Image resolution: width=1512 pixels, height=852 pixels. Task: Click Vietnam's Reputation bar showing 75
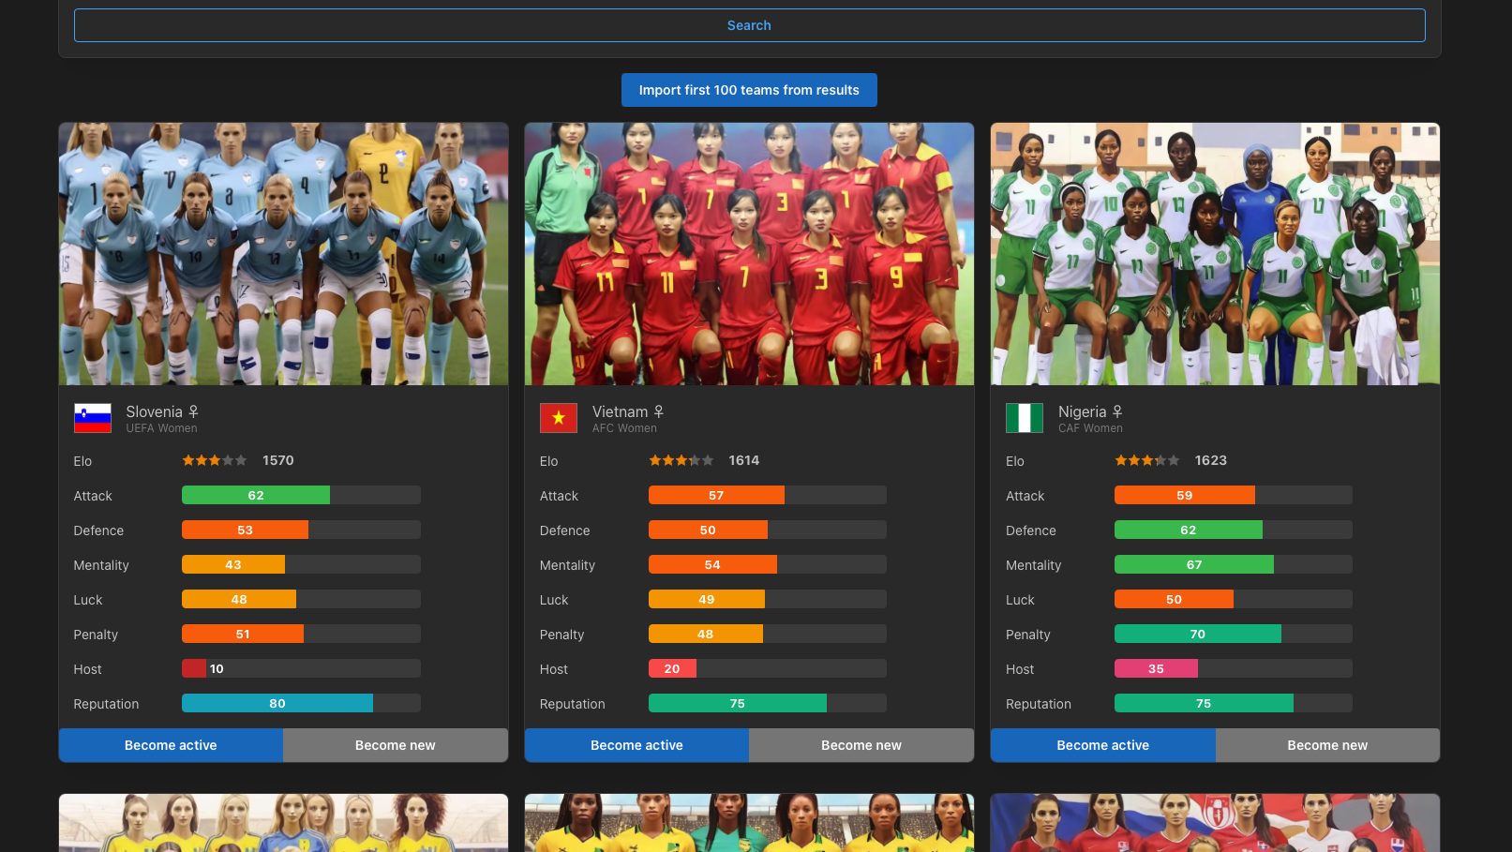(768, 703)
